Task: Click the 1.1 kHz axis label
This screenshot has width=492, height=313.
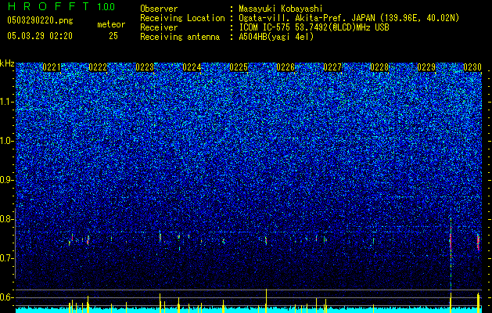Action: (x=7, y=102)
